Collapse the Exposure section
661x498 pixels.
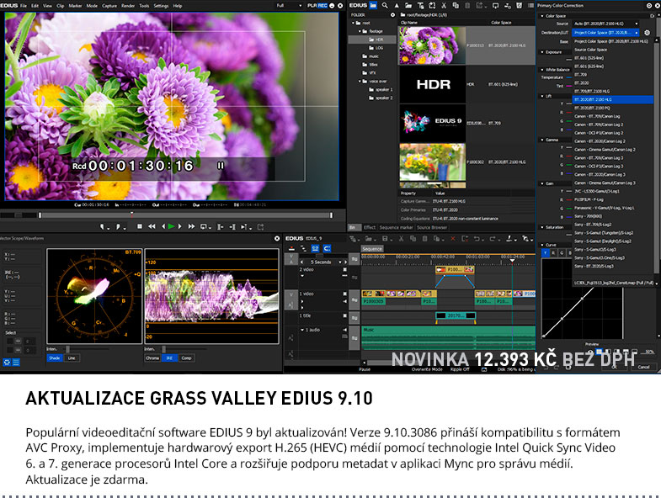[542, 52]
